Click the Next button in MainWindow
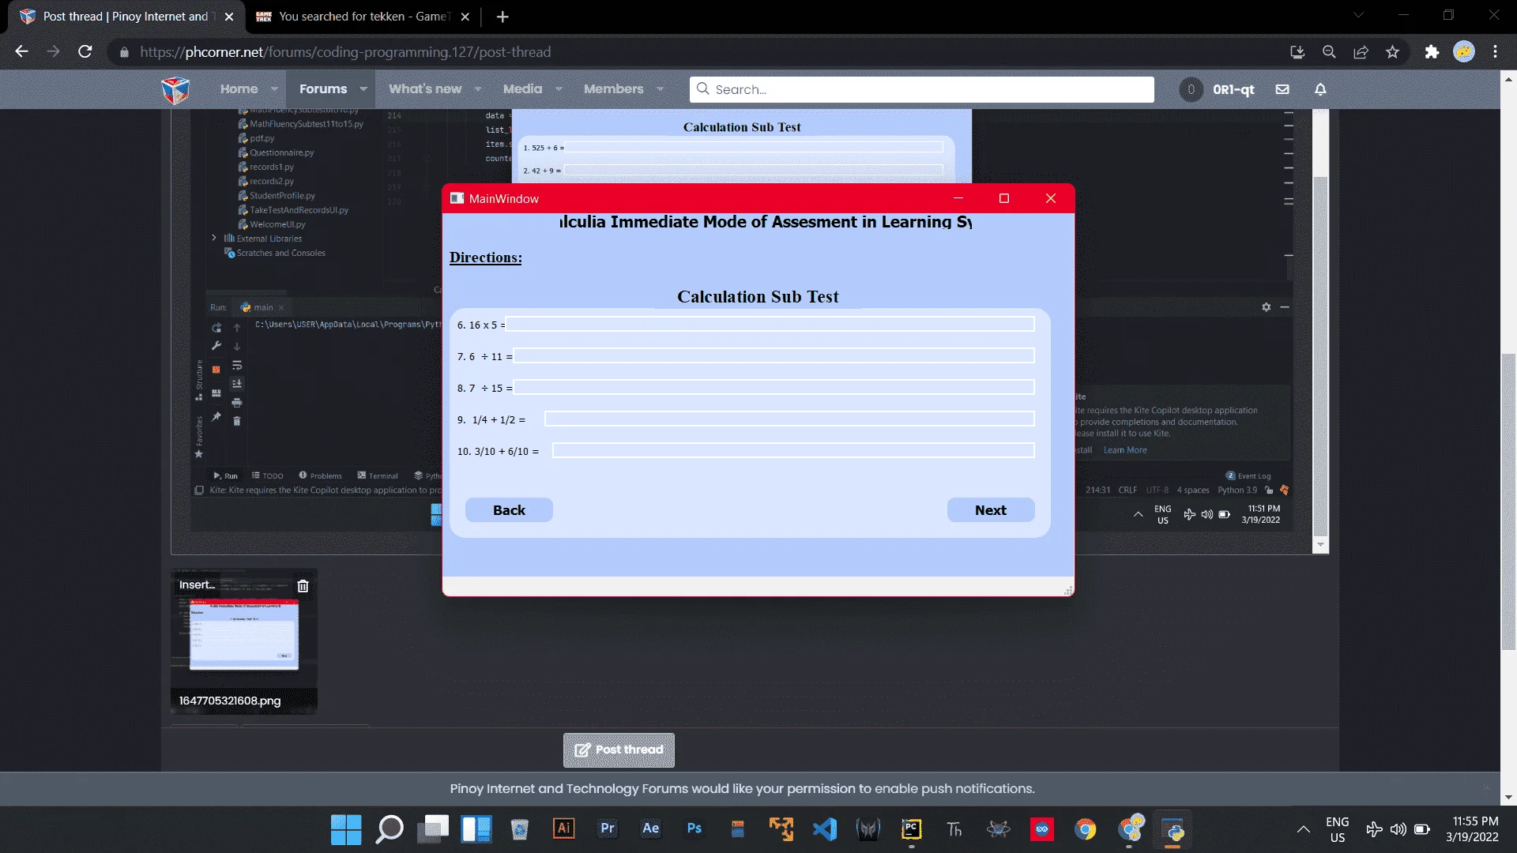 991,510
